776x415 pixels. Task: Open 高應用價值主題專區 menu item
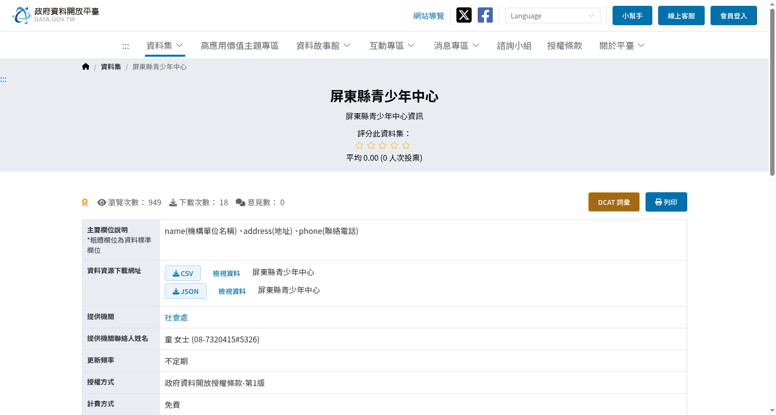240,46
